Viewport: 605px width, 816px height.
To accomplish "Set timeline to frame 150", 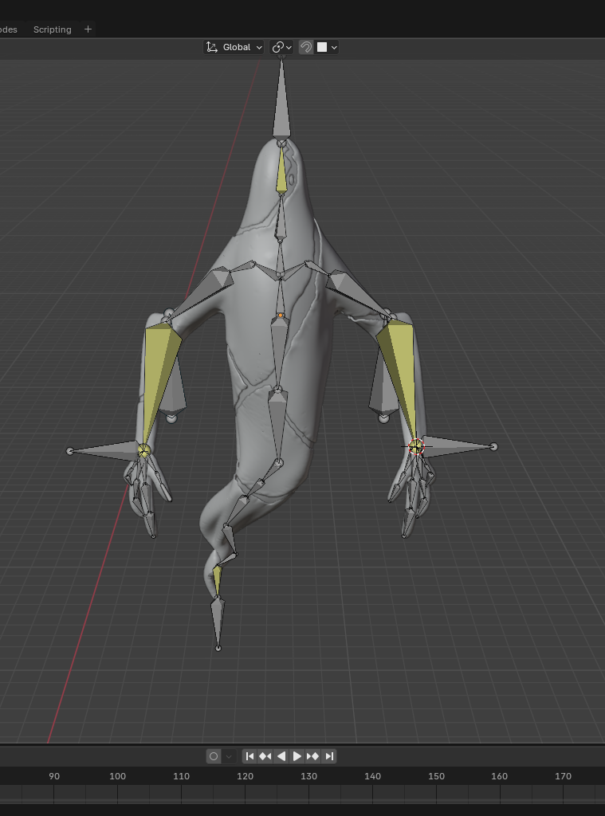I will 436,776.
